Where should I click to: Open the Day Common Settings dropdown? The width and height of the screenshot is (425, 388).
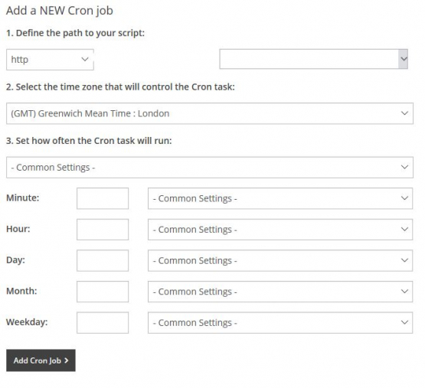point(280,260)
